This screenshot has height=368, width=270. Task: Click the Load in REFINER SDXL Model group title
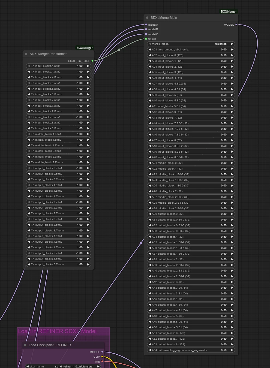57,331
